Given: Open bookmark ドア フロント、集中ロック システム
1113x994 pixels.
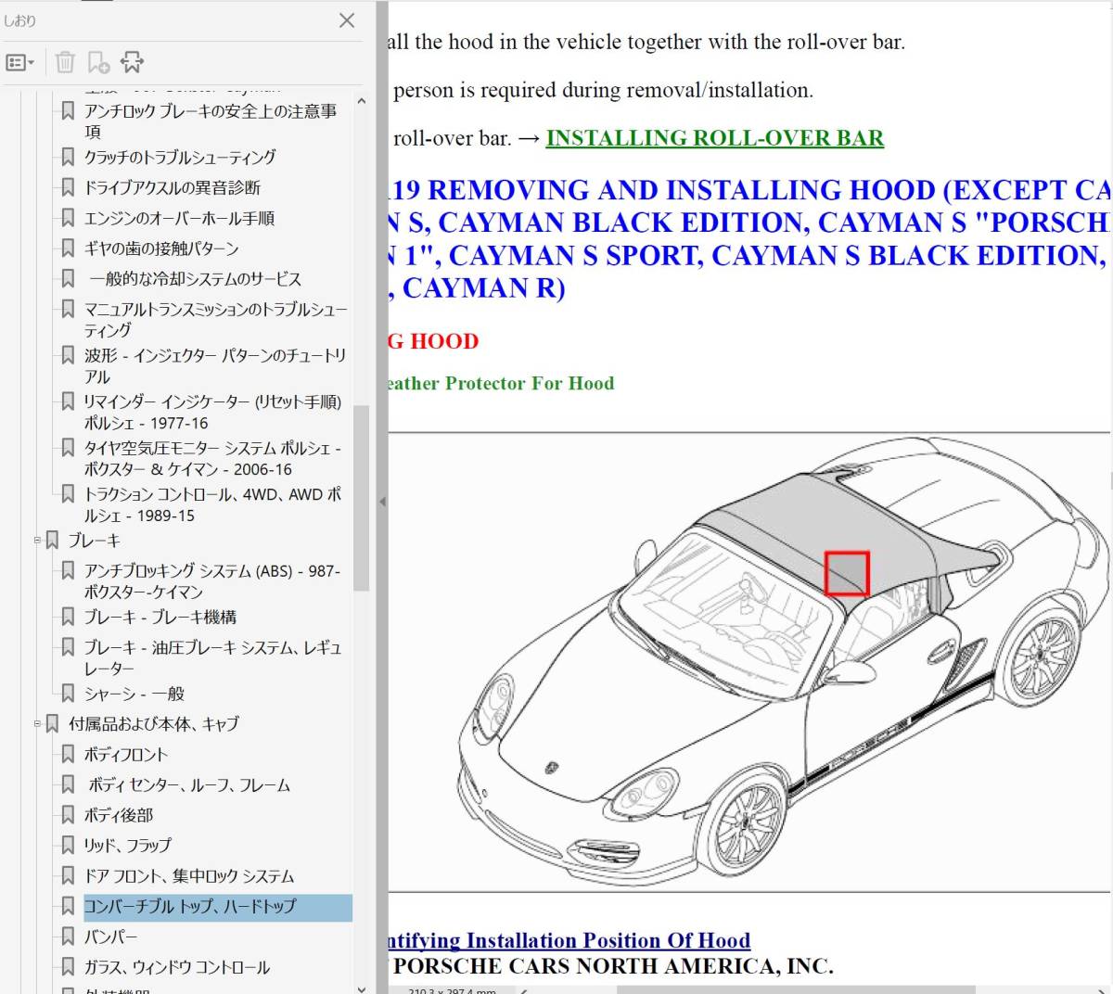Looking at the screenshot, I should pos(189,876).
